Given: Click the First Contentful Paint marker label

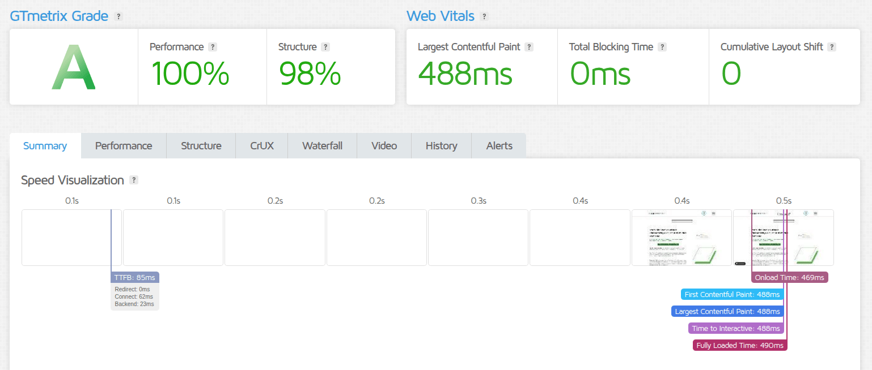Looking at the screenshot, I should coord(732,294).
